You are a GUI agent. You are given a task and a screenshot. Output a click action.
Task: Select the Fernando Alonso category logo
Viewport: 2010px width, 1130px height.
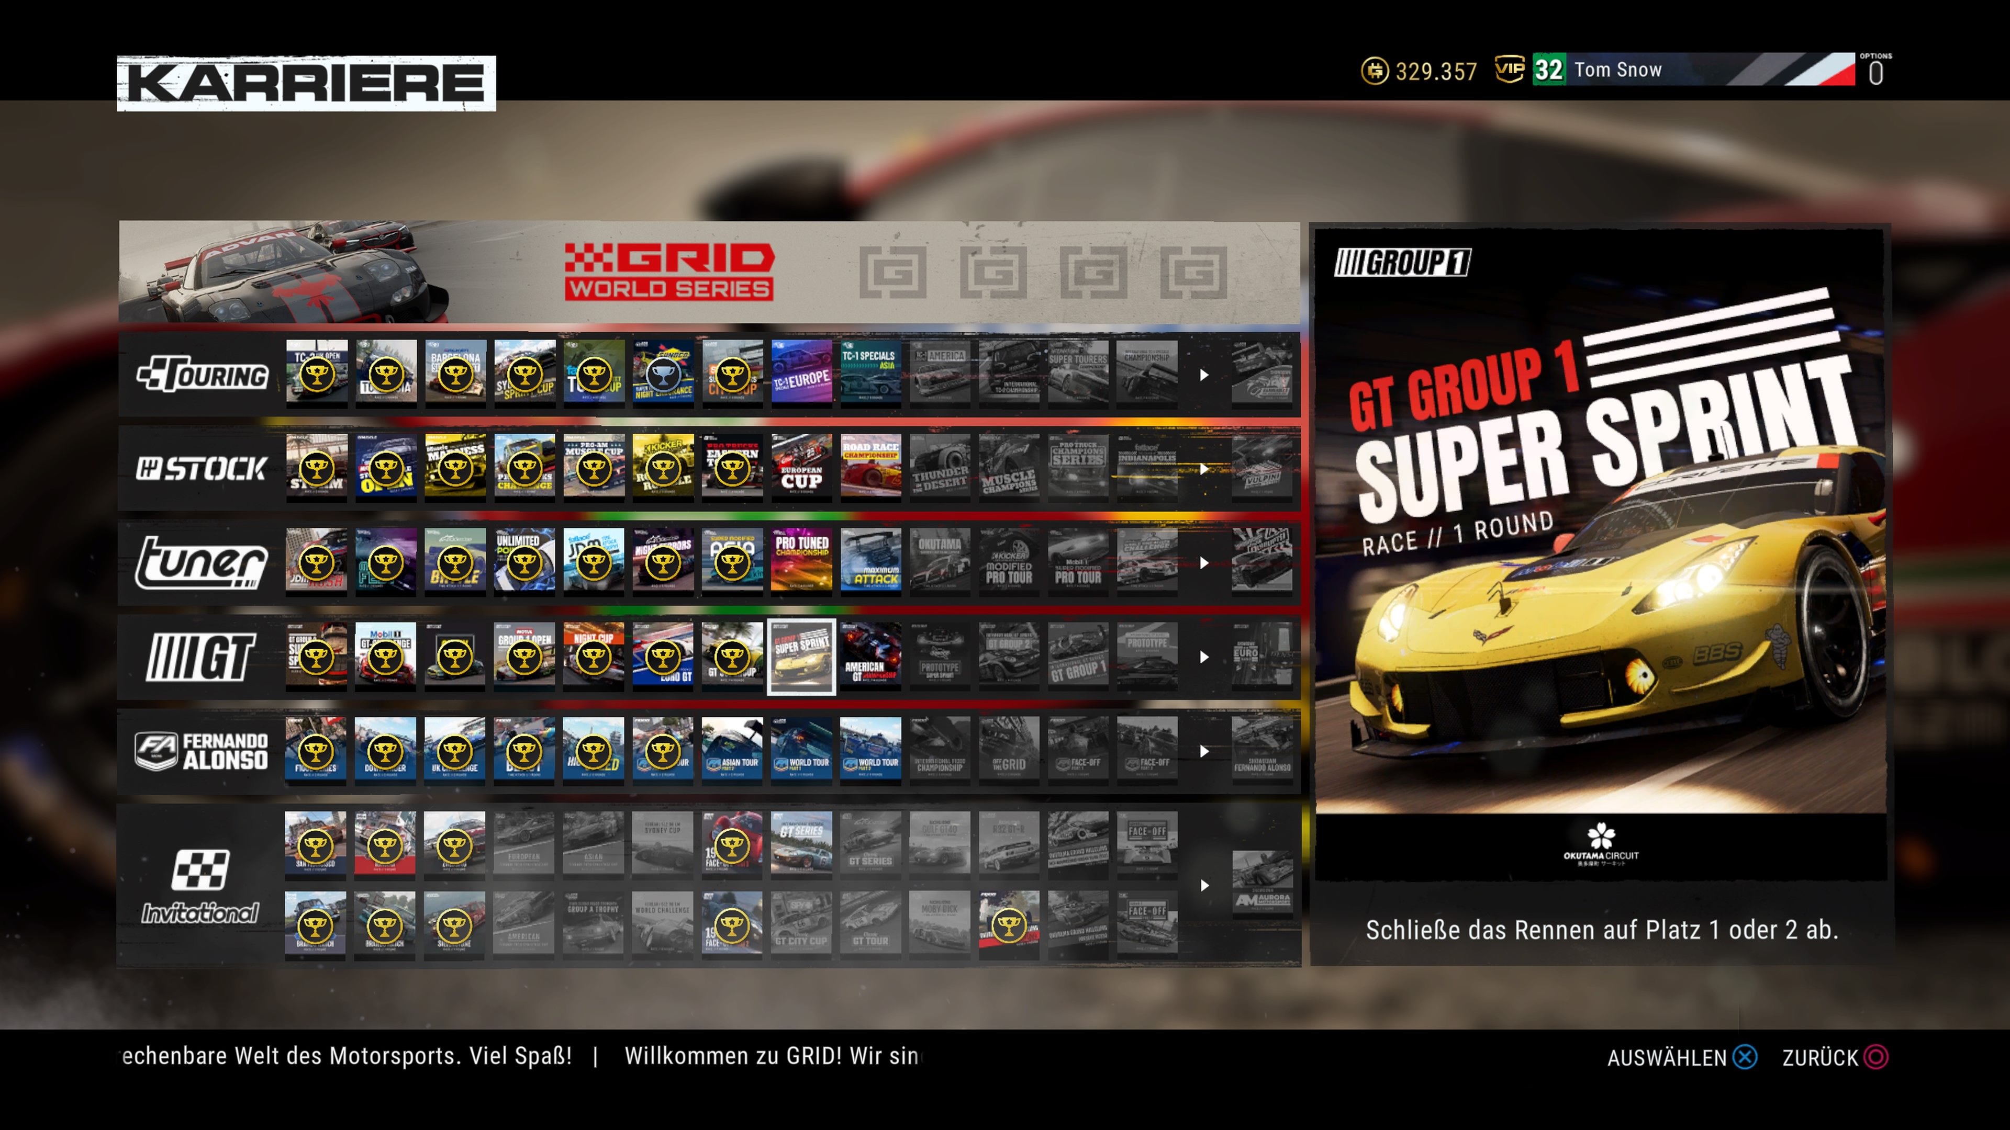point(202,751)
